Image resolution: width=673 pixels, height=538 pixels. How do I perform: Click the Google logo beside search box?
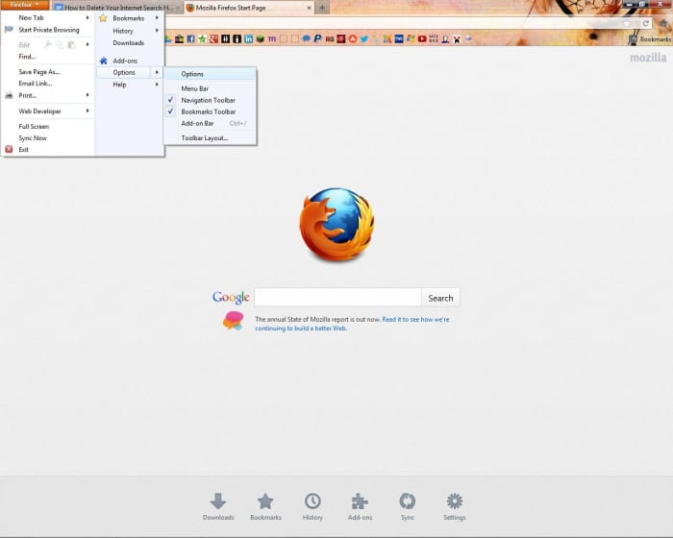[x=231, y=297]
